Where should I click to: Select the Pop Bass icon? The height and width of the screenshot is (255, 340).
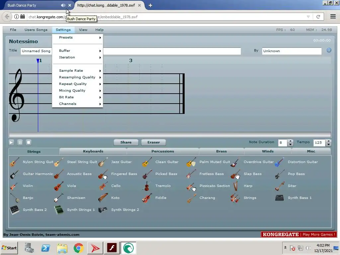280,174
